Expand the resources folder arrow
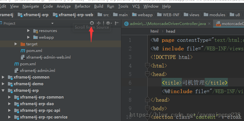The height and width of the screenshot is (121, 244). point(28,31)
